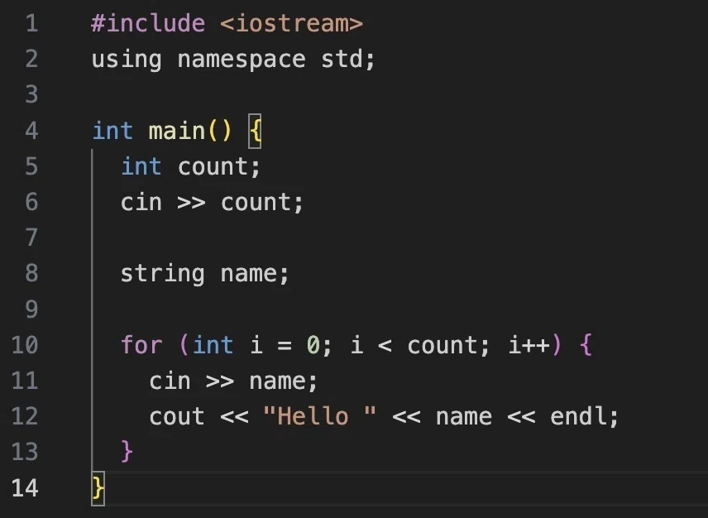Click the 'endl;' token
Viewport: 708px width, 518px height.
pos(584,416)
